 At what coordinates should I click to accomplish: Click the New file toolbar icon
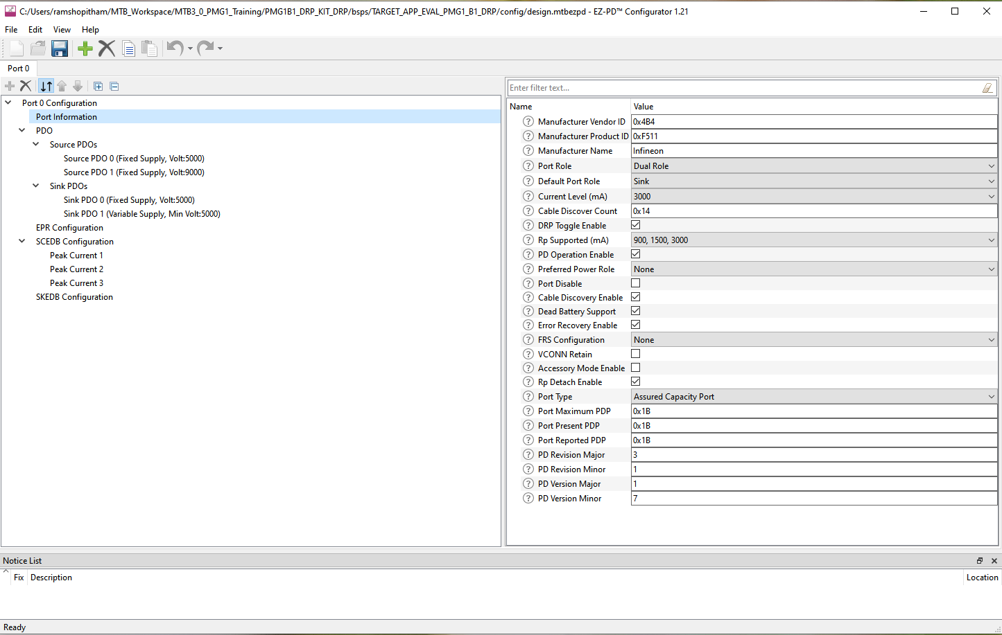tap(17, 48)
